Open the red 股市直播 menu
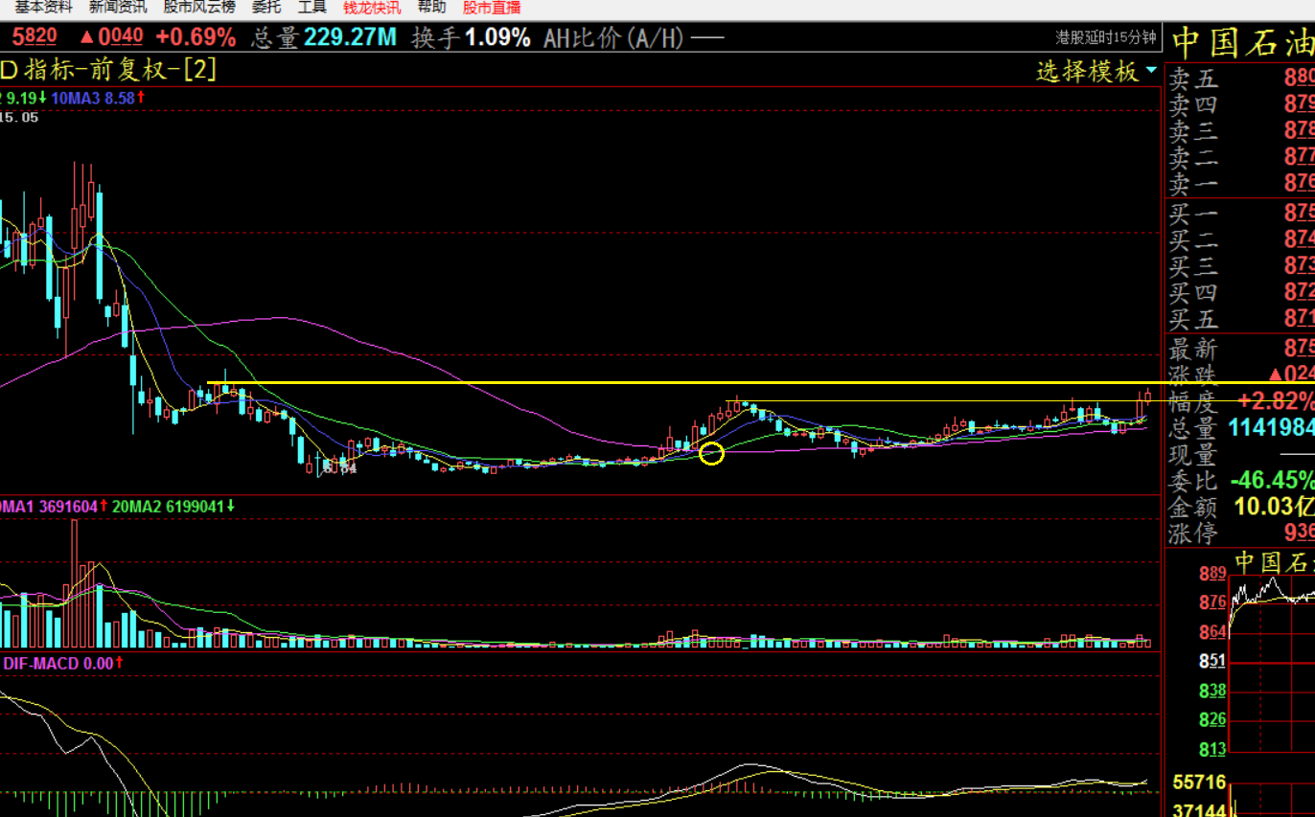This screenshot has height=817, width=1315. (x=492, y=8)
